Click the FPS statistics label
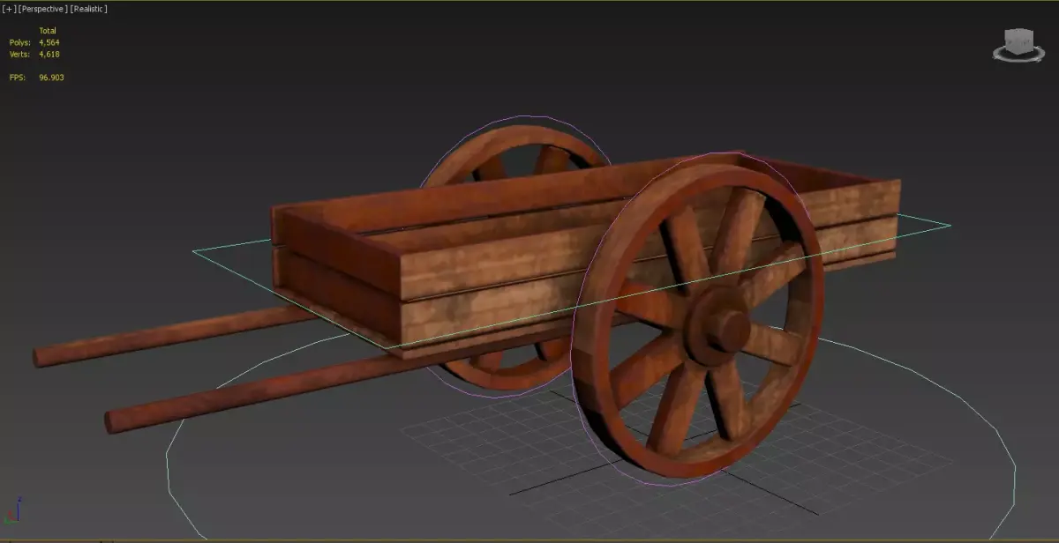The width and height of the screenshot is (1059, 543). tap(18, 78)
